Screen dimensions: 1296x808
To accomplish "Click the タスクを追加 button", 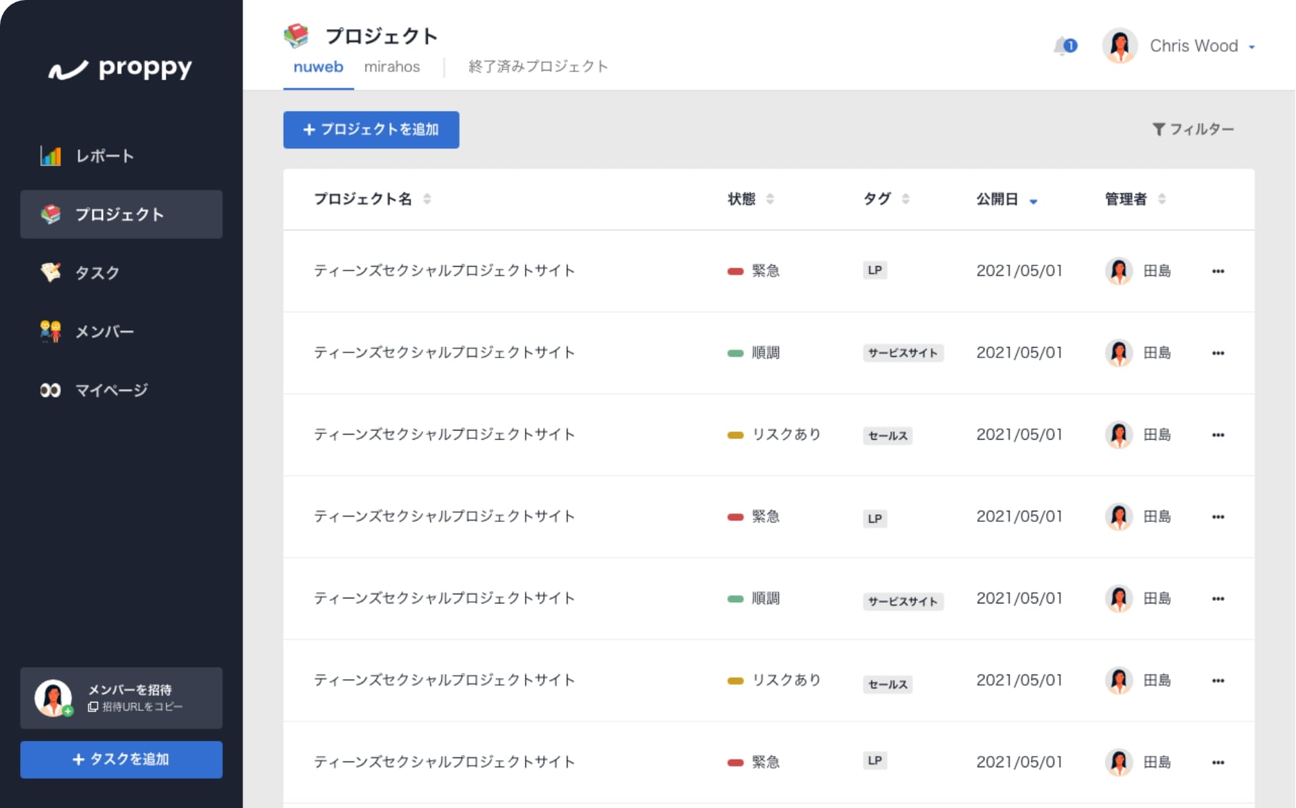I will (x=121, y=759).
